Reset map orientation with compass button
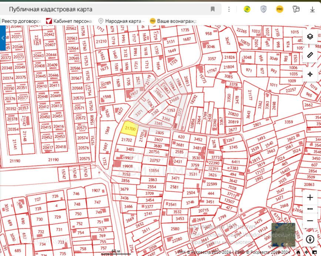 [x=310, y=239]
